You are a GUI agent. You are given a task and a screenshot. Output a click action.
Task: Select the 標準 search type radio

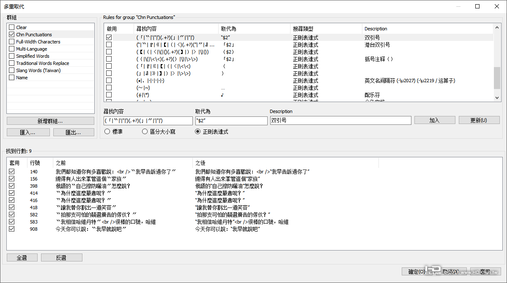[107, 132]
